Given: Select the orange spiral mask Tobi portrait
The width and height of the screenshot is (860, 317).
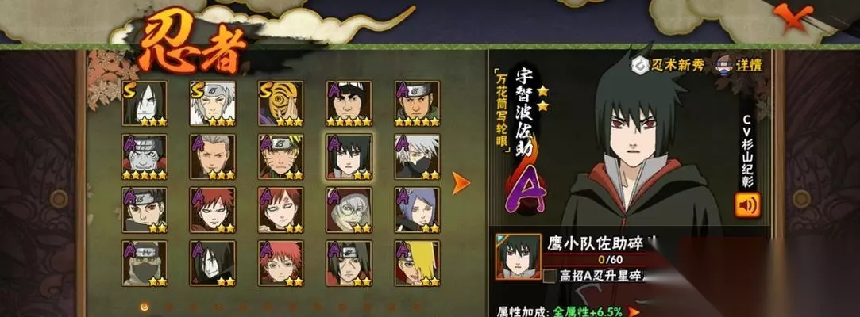Looking at the screenshot, I should click(281, 104).
